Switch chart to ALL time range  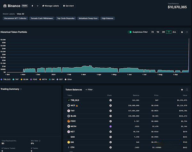(174, 32)
